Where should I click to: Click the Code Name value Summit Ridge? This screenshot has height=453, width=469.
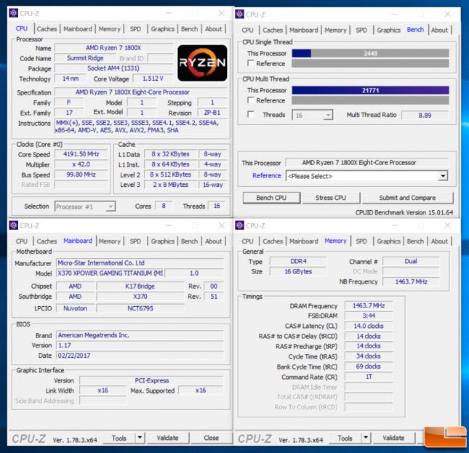click(85, 58)
